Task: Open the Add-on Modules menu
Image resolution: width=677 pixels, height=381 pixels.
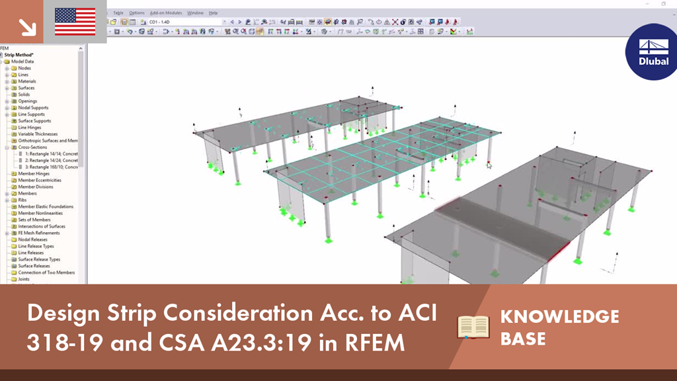Action: [x=166, y=13]
